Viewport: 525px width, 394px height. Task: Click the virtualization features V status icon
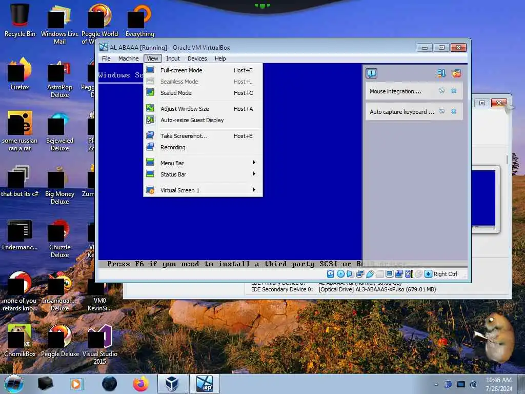pos(409,274)
